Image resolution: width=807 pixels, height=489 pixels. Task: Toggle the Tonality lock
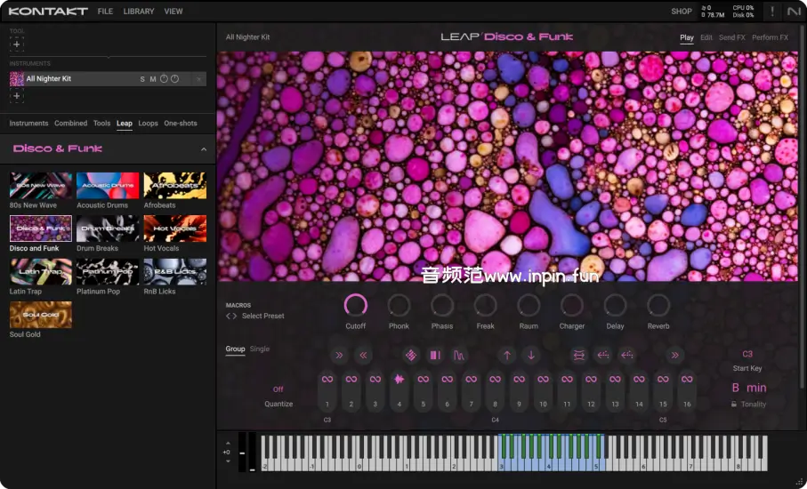[734, 405]
